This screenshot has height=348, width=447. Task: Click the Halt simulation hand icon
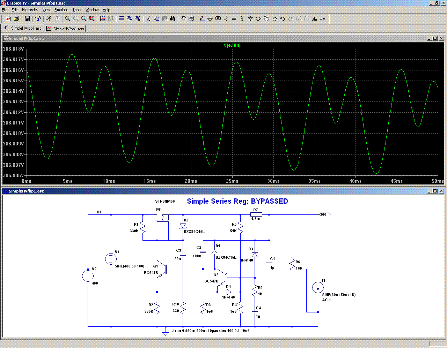pyautogui.click(x=57, y=19)
